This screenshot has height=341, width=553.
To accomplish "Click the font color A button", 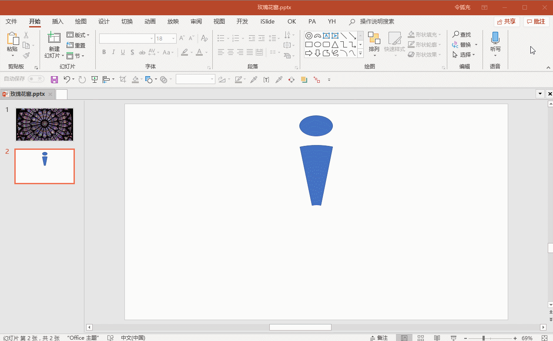I will (199, 52).
